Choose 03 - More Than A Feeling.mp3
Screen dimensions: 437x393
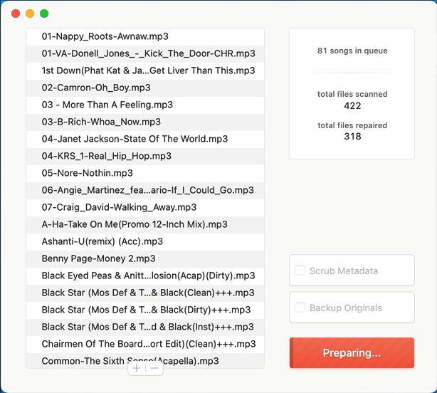point(107,105)
